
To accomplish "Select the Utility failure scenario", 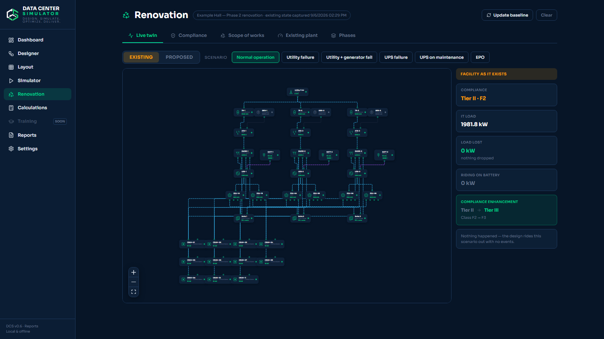I will pos(300,57).
